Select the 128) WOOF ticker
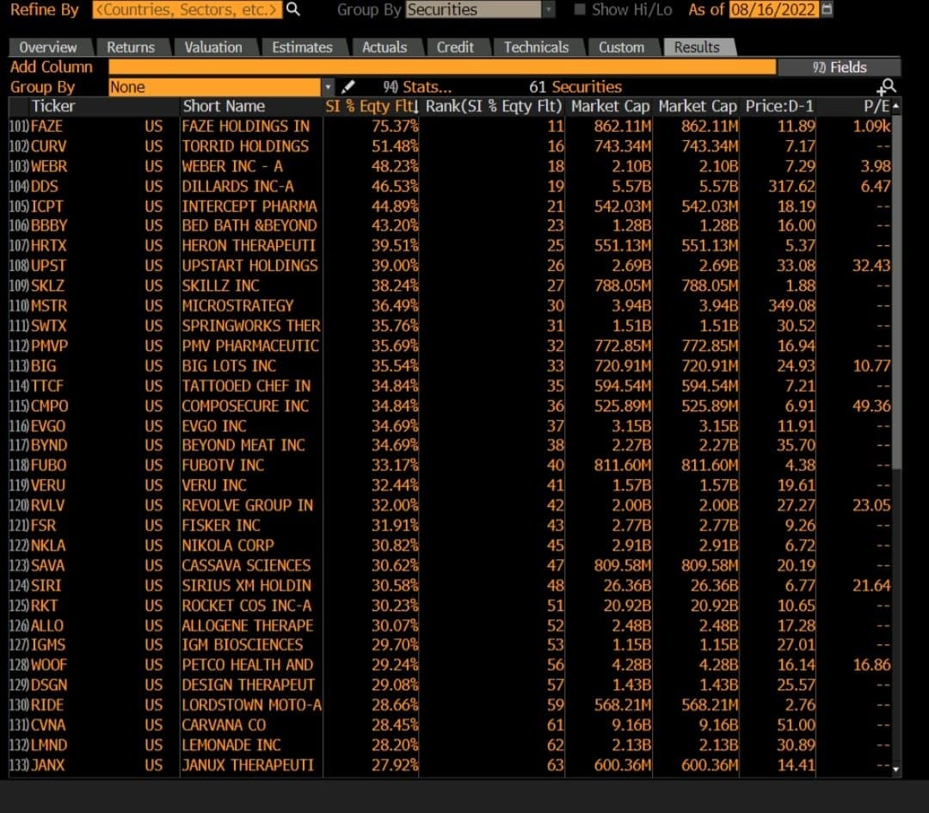929x813 pixels. click(x=49, y=665)
